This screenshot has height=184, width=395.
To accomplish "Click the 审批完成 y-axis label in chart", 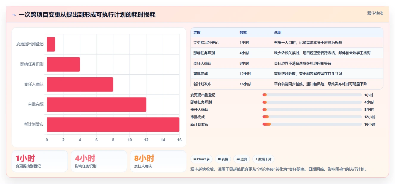I will (36, 105).
